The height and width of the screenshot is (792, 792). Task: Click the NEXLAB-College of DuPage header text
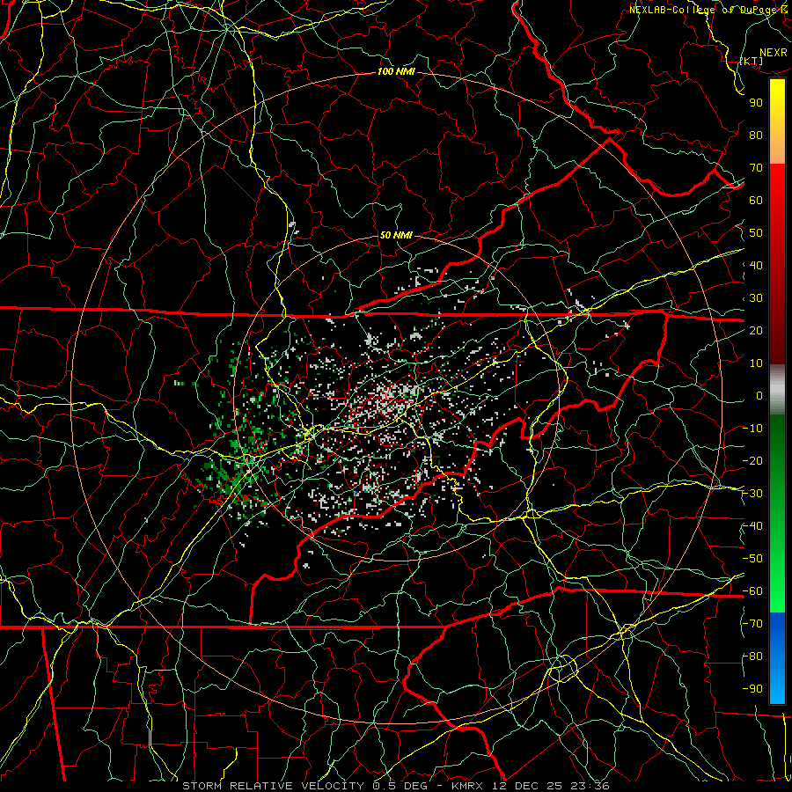click(x=702, y=10)
